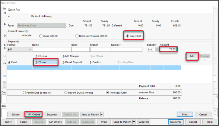Click Send to Patient in Quick Pay

click(x=90, y=115)
